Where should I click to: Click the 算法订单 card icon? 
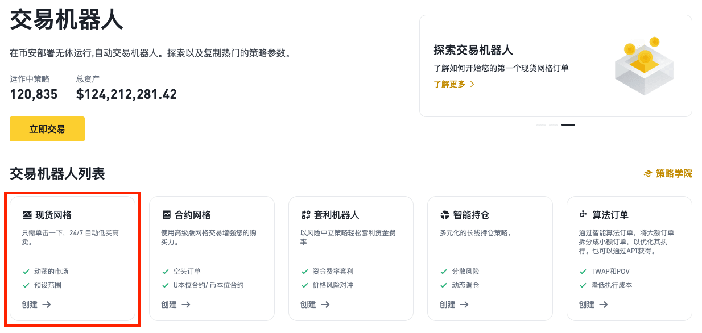pyautogui.click(x=583, y=215)
